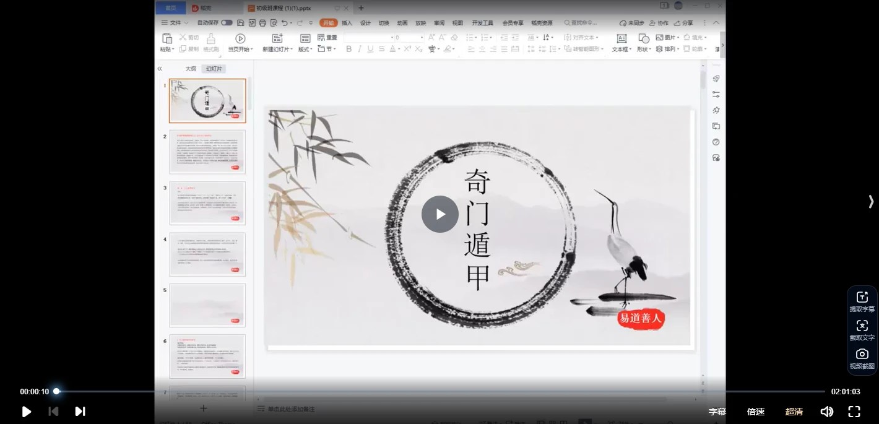Viewport: 879px width, 424px height.
Task: Collapse the ribbon with the chevron
Action: coord(716,23)
